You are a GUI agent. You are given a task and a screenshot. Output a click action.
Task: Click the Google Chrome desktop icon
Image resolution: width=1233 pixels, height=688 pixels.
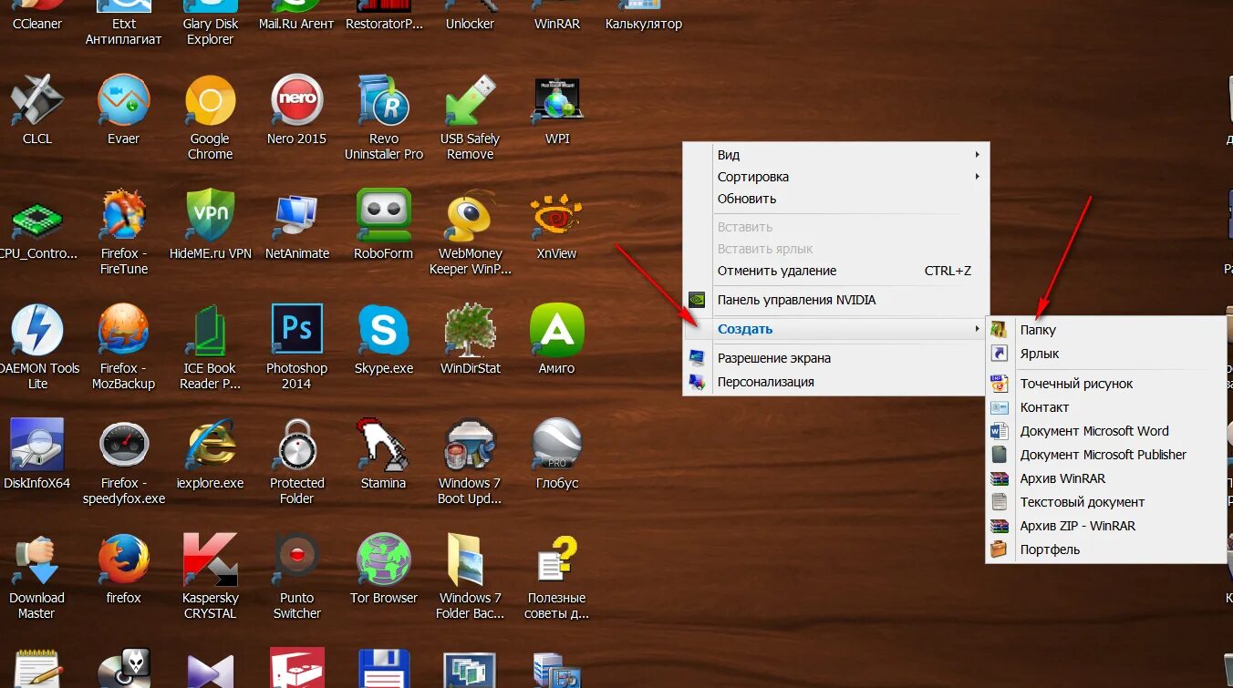click(210, 101)
